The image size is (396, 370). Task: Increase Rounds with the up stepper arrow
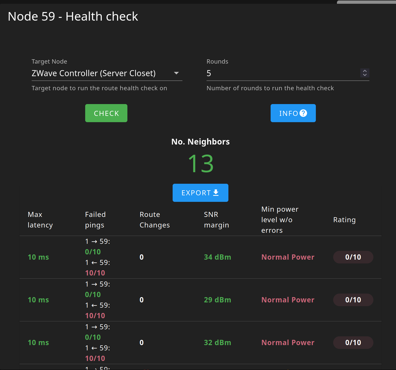[365, 71]
